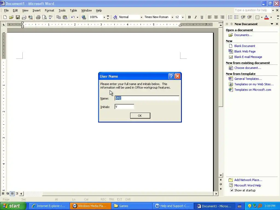Screen dimensions: 280x210
Task: Open the Table menu
Action: coord(73,10)
